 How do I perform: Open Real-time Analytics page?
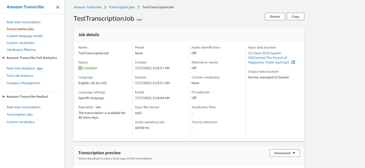pyautogui.click(x=21, y=69)
